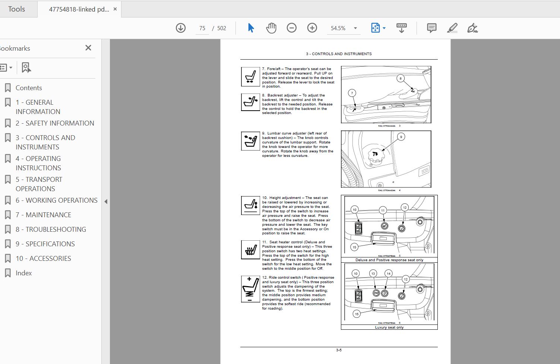Go to the Index bookmark

[23, 273]
